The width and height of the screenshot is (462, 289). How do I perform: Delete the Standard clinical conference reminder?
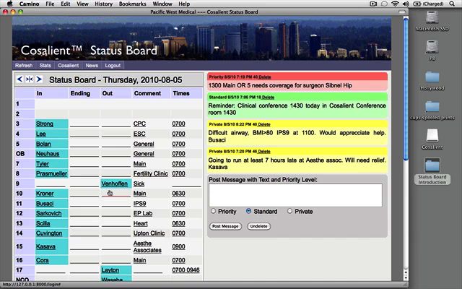268,97
